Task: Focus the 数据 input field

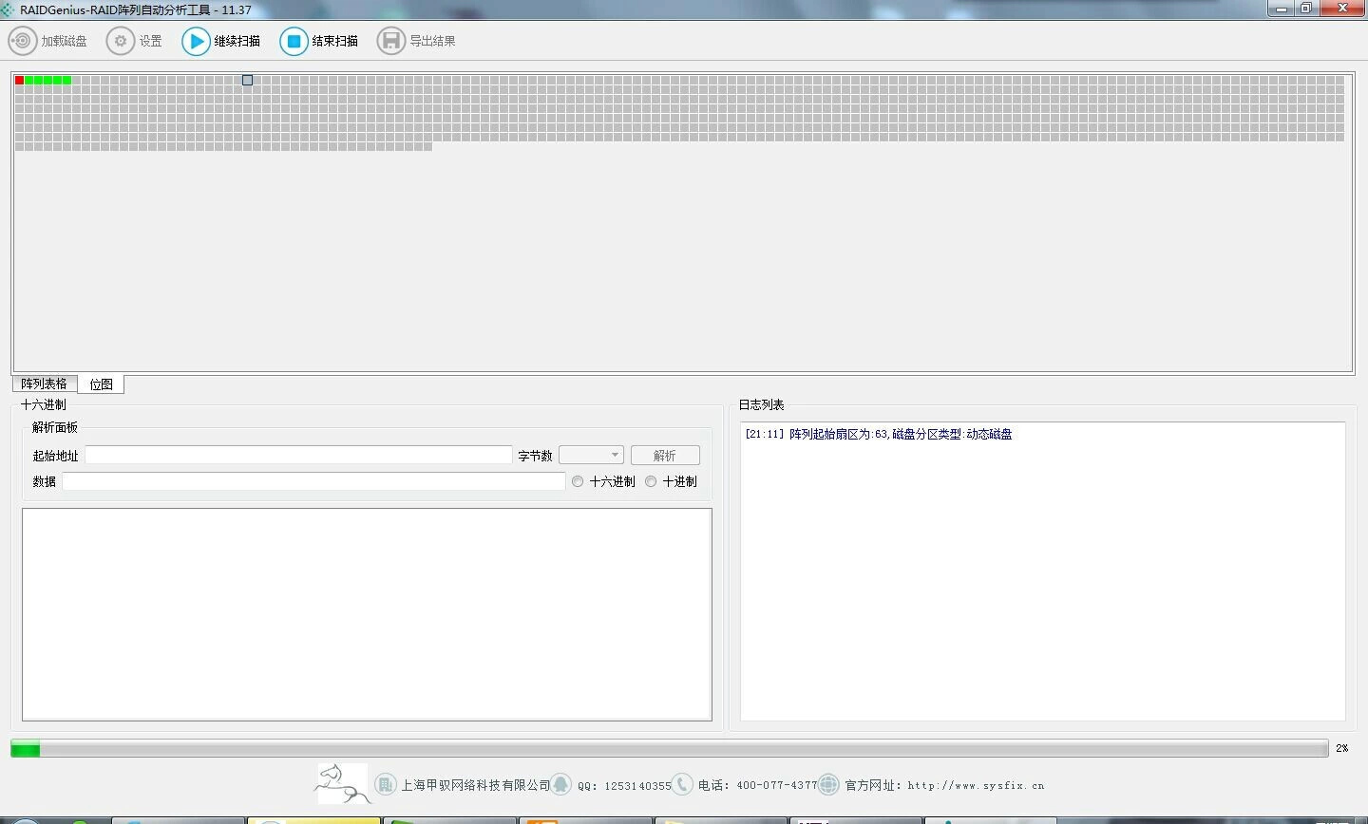Action: pyautogui.click(x=313, y=481)
